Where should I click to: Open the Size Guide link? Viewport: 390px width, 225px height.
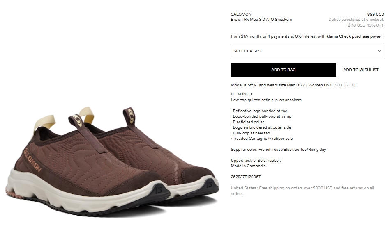coord(346,85)
